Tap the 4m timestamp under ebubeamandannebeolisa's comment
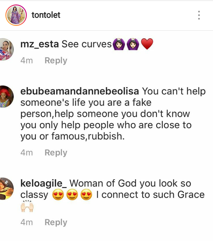This screenshot has width=213, height=241. pos(27,153)
